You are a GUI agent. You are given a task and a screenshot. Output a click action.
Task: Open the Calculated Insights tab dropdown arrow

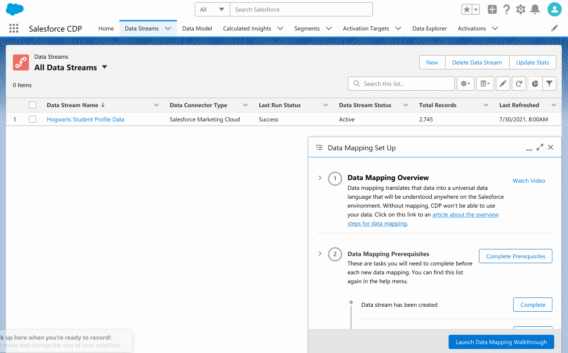280,28
